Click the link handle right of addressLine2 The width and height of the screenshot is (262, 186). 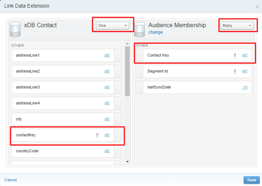pos(118,71)
